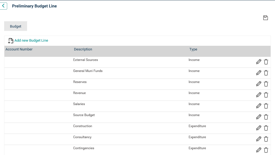Click the Description column header
Screen dimensions: 275x155
tap(83, 49)
